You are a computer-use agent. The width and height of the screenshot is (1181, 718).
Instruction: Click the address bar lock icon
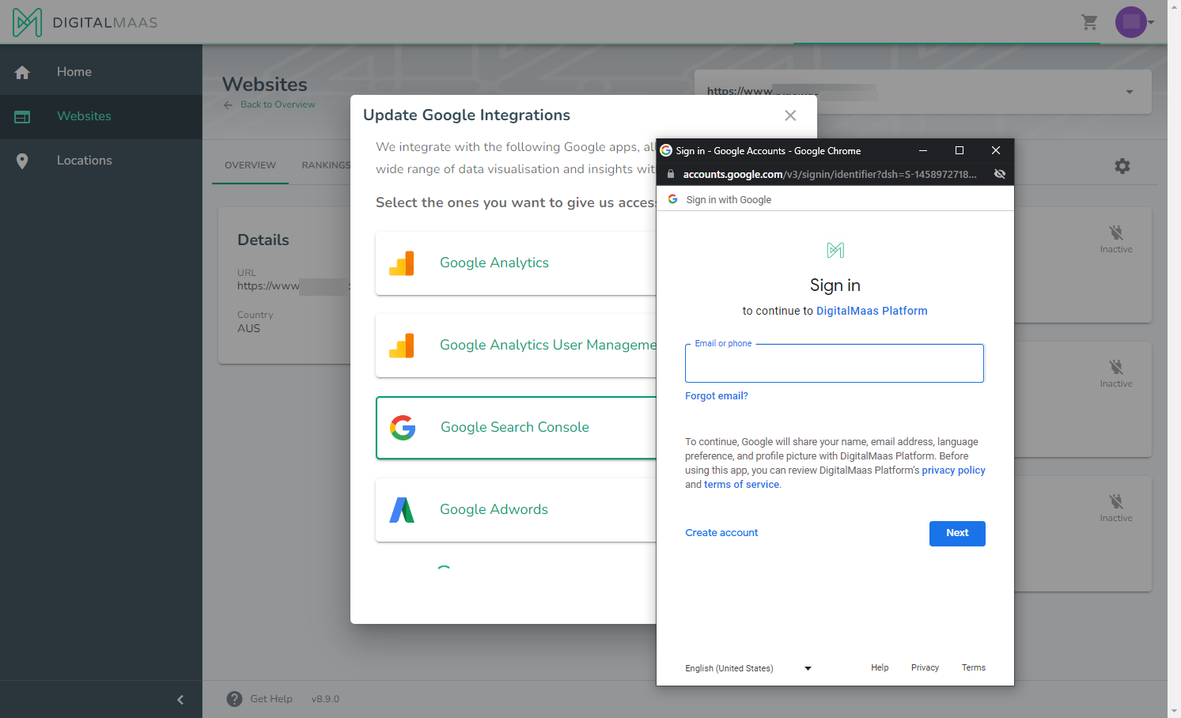tap(671, 174)
